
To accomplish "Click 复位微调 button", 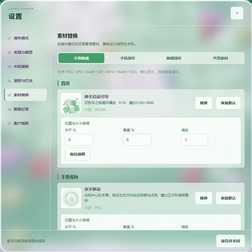I will 77,154.
